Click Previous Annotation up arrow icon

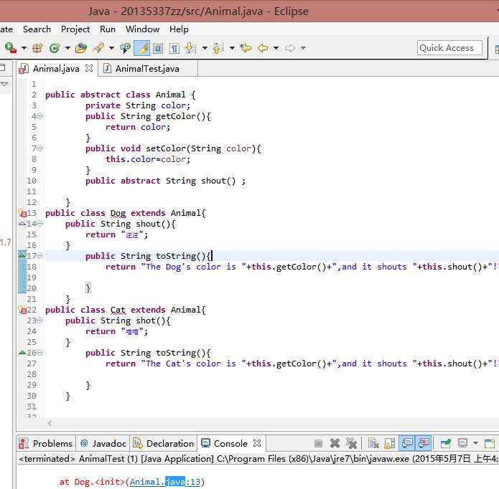(218, 48)
